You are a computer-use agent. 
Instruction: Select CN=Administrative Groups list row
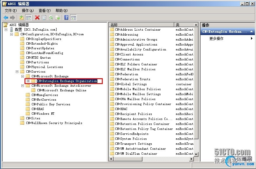coord(136,39)
